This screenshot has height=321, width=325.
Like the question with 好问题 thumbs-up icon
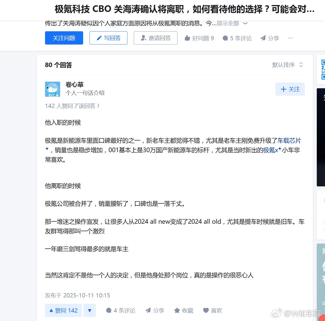199,38
